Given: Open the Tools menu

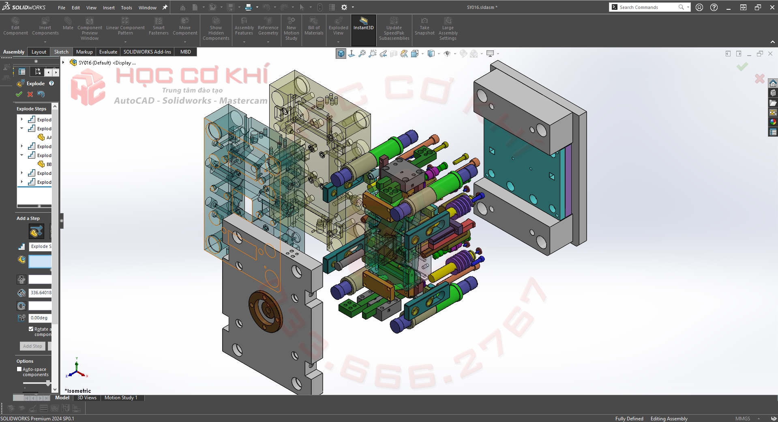Looking at the screenshot, I should point(126,8).
